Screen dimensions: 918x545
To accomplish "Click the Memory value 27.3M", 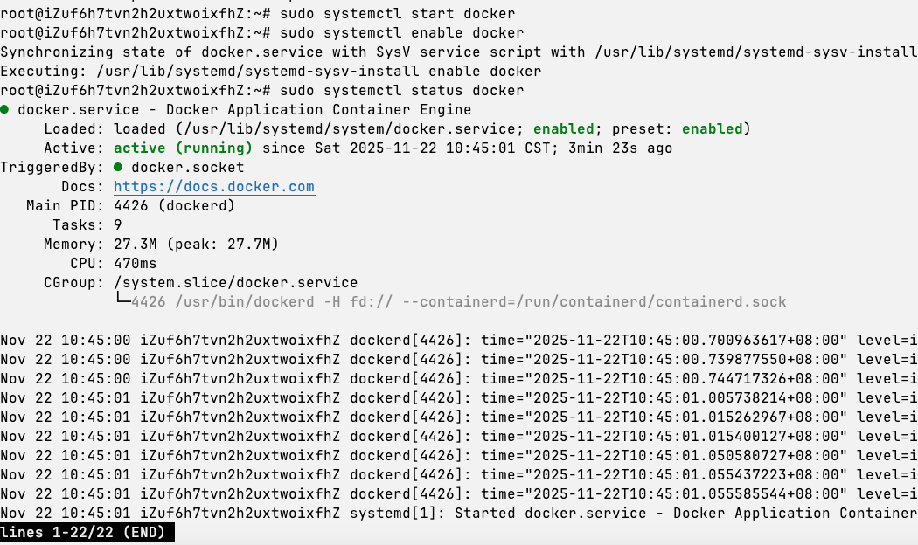I will (x=136, y=244).
